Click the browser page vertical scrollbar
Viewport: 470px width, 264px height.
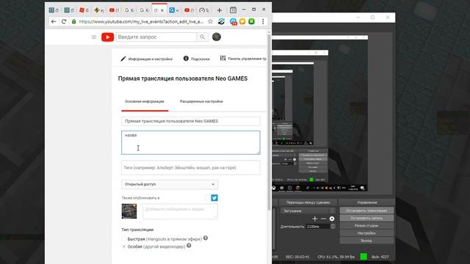[269, 122]
